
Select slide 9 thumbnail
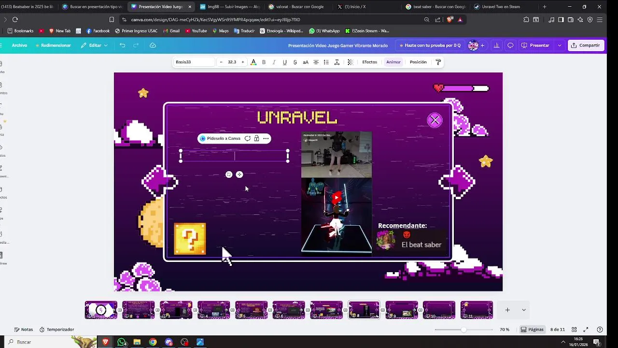coord(402,310)
